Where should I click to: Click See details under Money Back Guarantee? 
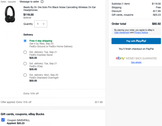[x=136, y=62]
